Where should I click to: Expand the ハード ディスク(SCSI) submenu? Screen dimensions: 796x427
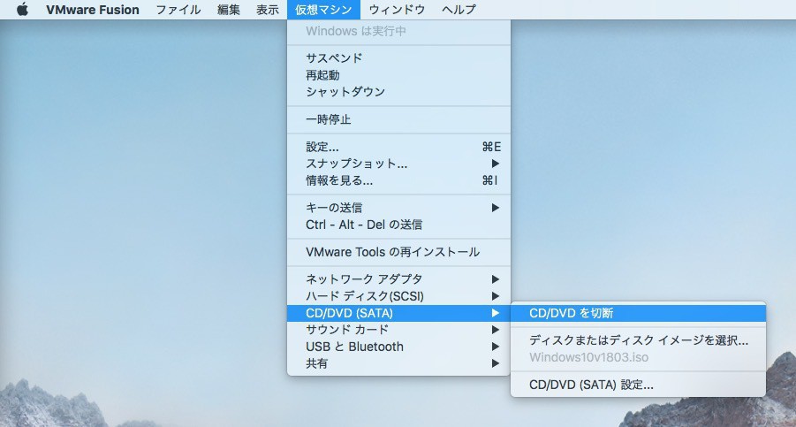click(x=398, y=296)
